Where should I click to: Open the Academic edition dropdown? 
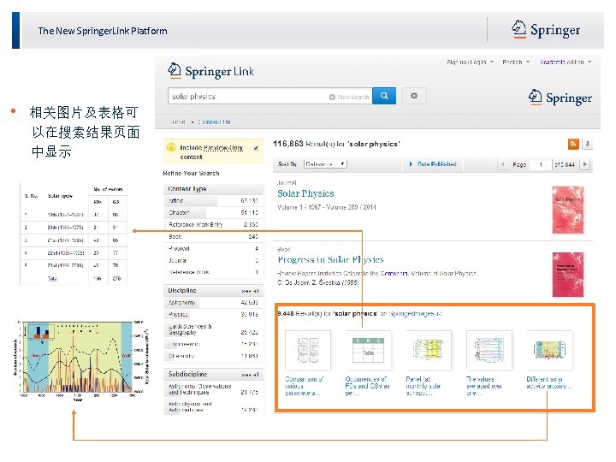(566, 62)
